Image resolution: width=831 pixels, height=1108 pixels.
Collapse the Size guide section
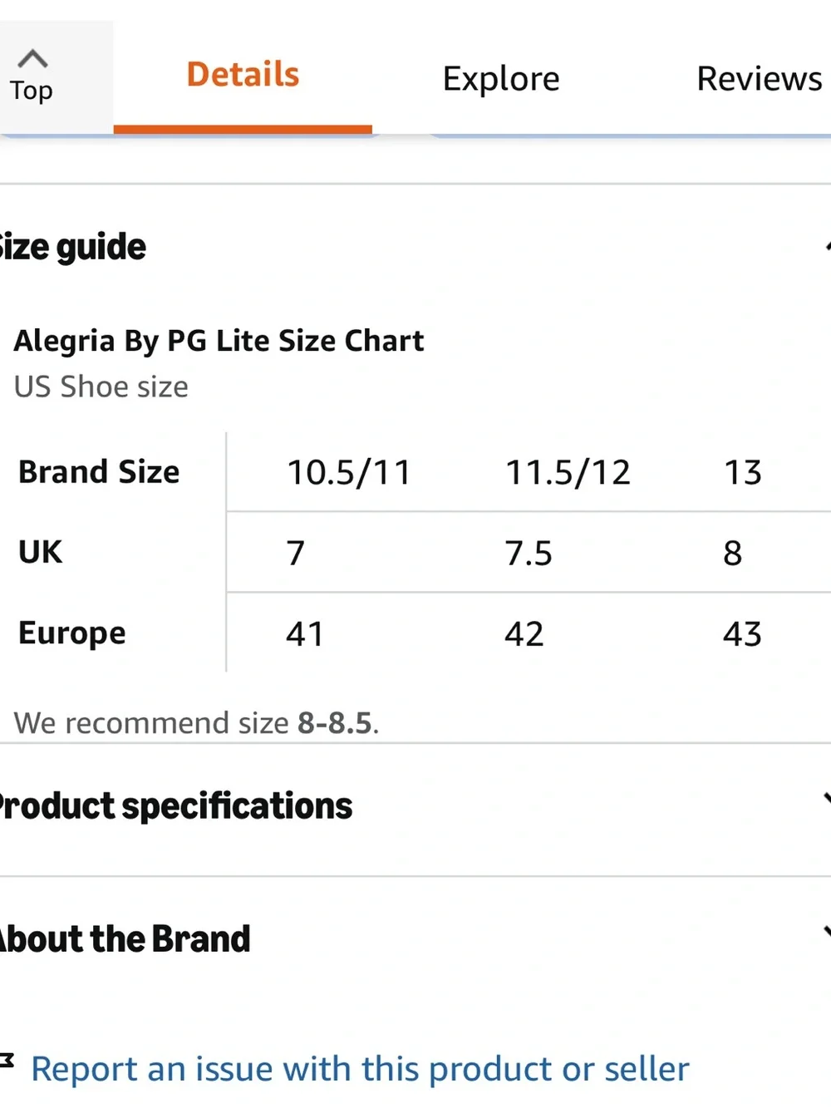click(x=415, y=247)
